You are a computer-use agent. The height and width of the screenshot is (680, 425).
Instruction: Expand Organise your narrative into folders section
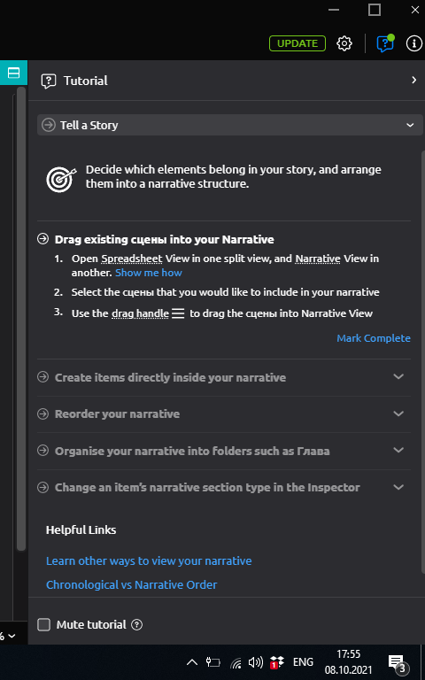click(x=224, y=451)
